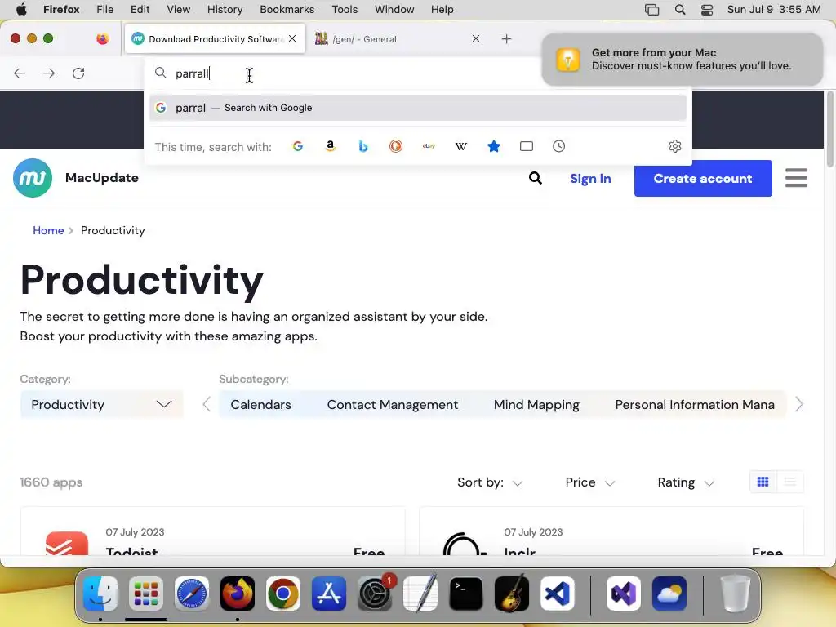Open Terminal from the dock
Viewport: 836px width, 627px height.
coord(466,594)
